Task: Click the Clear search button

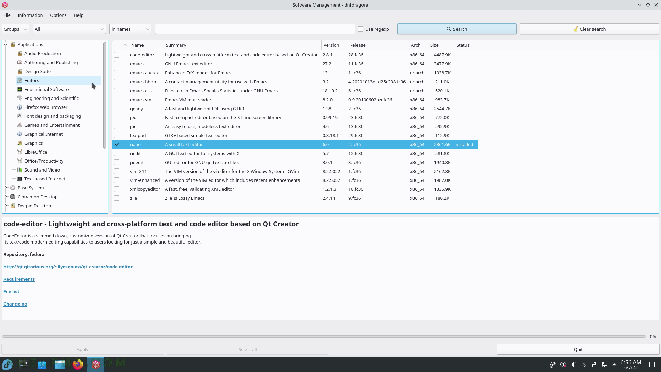Action: (589, 29)
